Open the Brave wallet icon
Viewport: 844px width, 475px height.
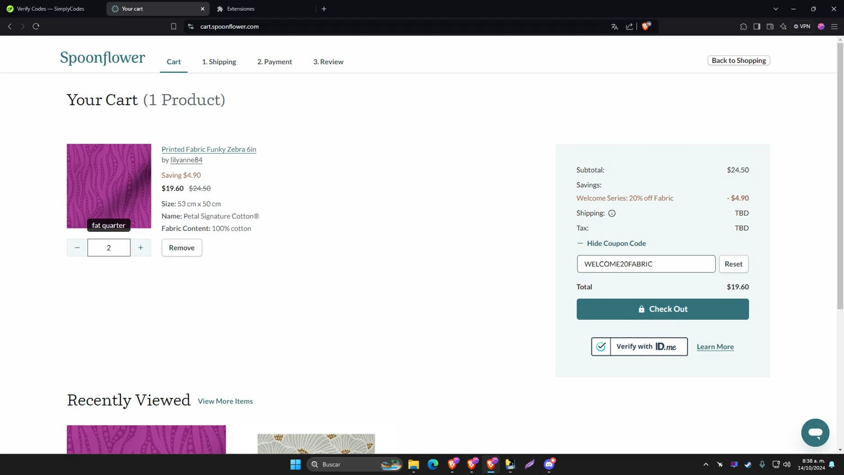click(770, 26)
